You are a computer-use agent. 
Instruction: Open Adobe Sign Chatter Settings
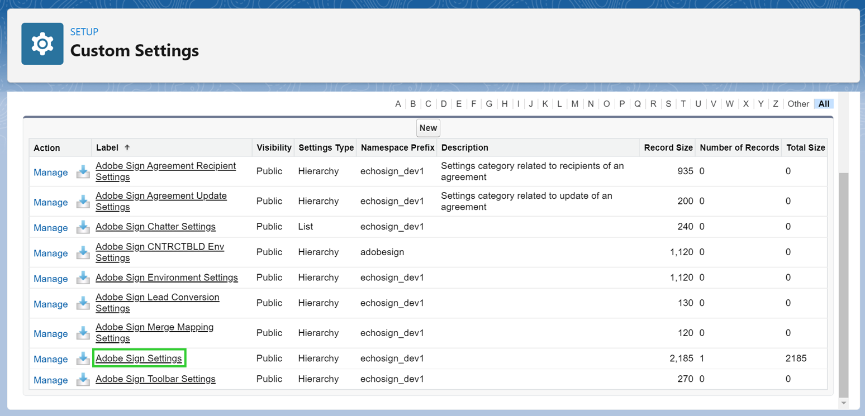(155, 227)
